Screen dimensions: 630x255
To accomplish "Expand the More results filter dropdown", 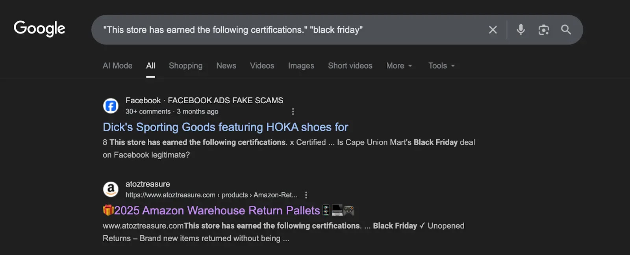I will 398,65.
